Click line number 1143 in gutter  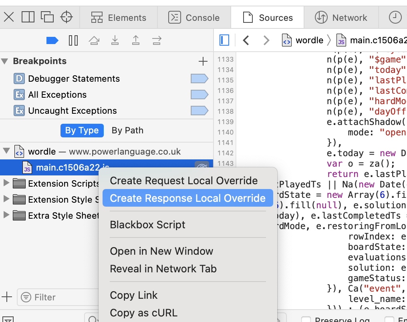click(x=225, y=163)
